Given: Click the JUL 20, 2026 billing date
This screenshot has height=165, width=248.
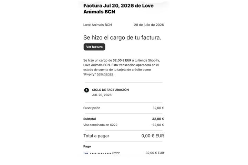Looking at the screenshot, I should click(x=102, y=95).
